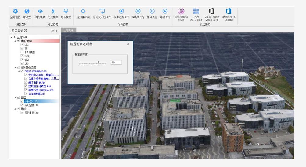Open 全局设置 global settings
The image size is (306, 167).
(x=15, y=14)
